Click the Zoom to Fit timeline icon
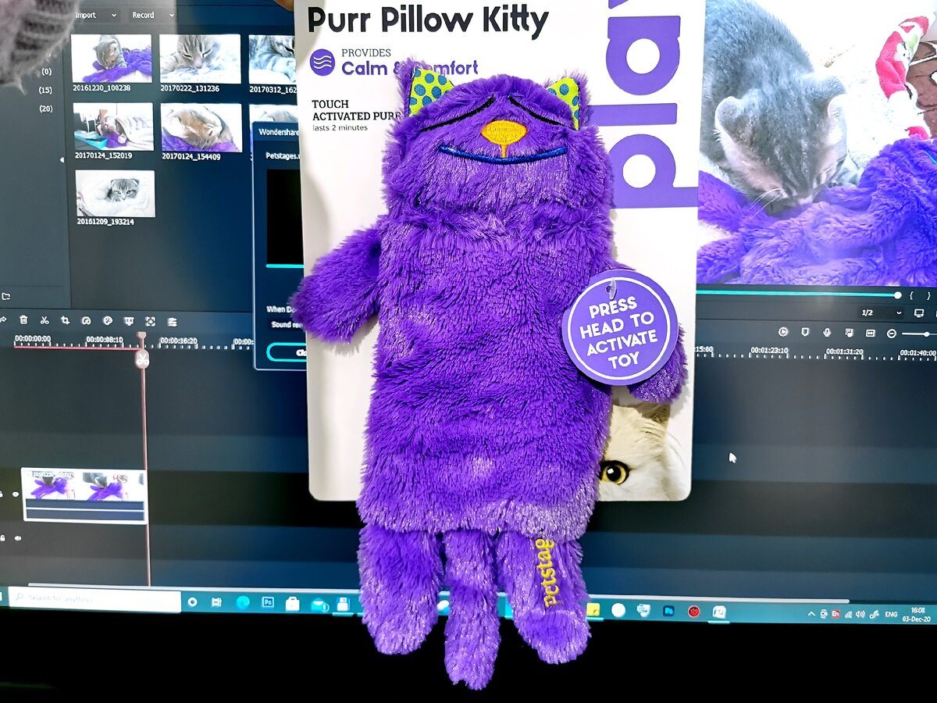 point(871,333)
